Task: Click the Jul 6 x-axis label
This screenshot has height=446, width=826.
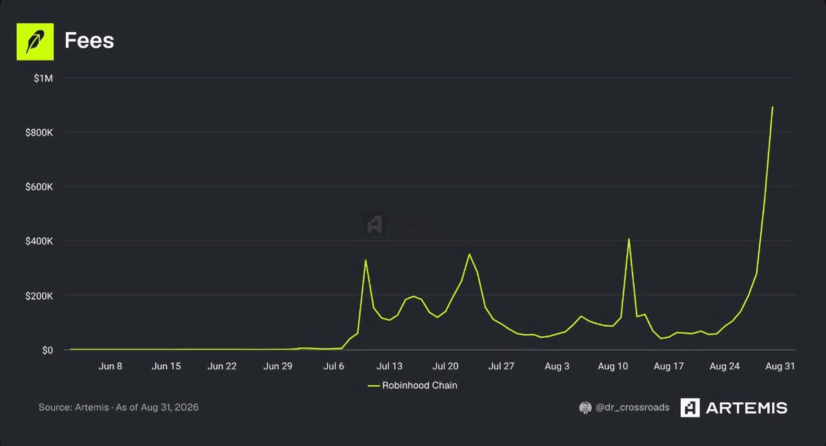Action: pyautogui.click(x=334, y=366)
